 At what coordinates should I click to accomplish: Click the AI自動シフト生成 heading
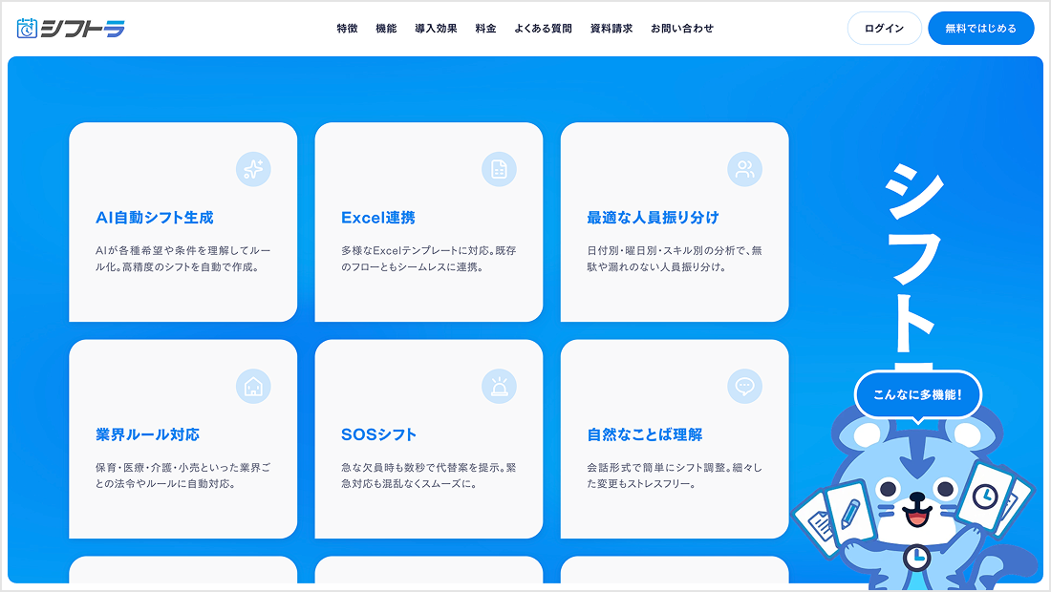[155, 218]
